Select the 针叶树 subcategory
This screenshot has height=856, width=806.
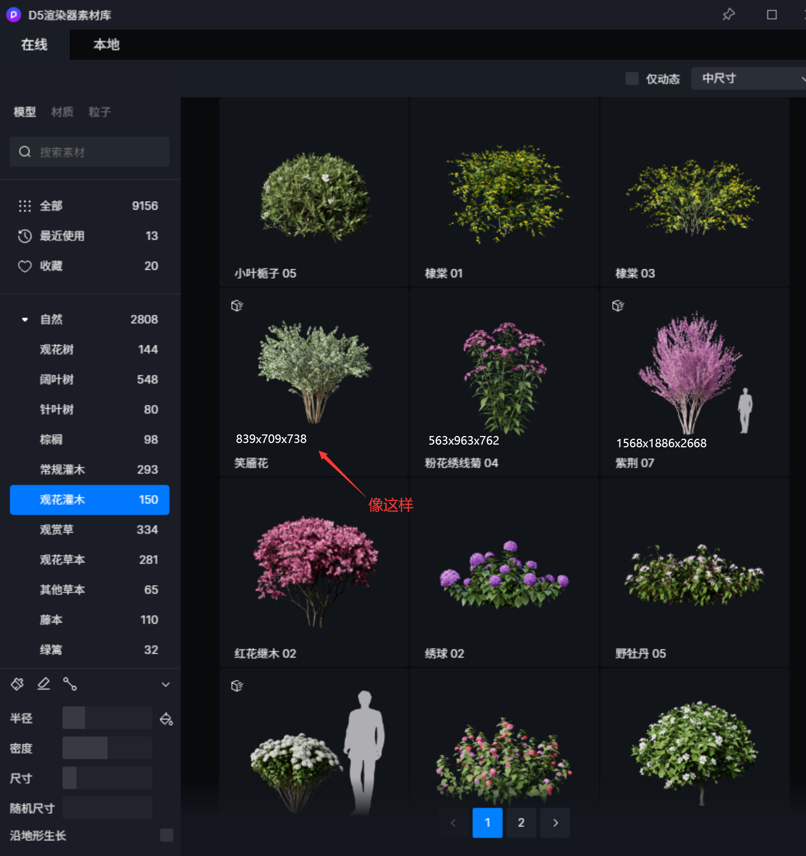[x=90, y=410]
